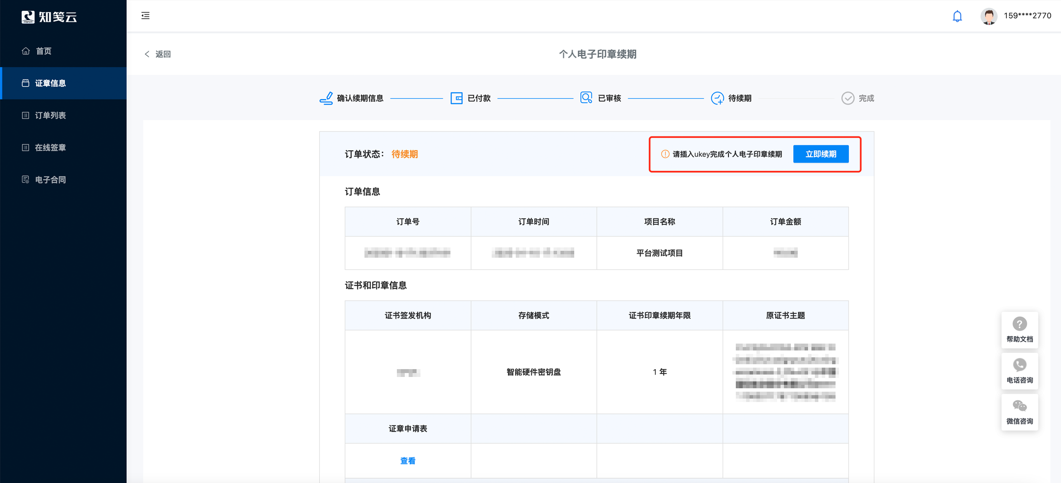Click the 完成 step checkmark icon
1061x483 pixels.
point(848,98)
